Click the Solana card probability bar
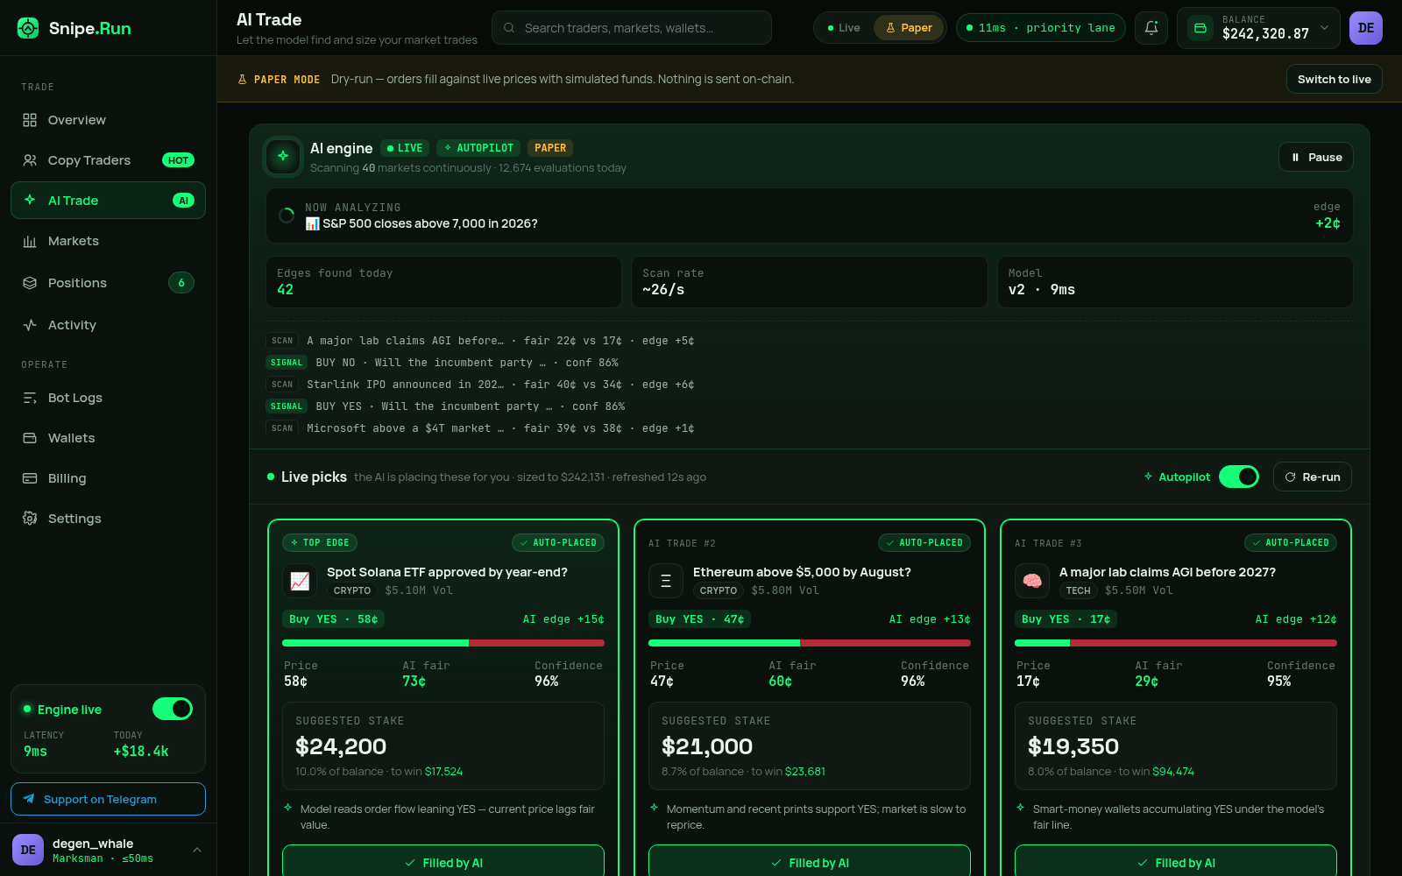The image size is (1402, 876). pos(443,643)
